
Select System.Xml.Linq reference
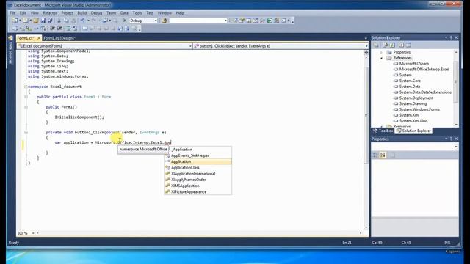[x=413, y=121]
